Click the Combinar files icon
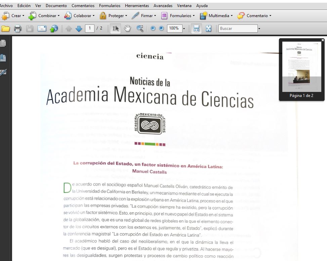327x261 pixels. point(32,16)
